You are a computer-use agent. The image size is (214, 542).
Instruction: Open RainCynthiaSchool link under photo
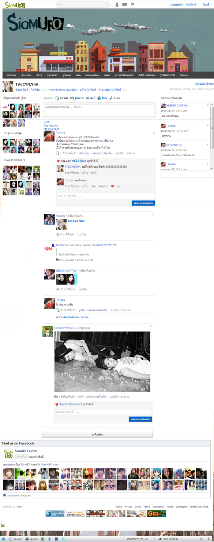pyautogui.click(x=71, y=404)
